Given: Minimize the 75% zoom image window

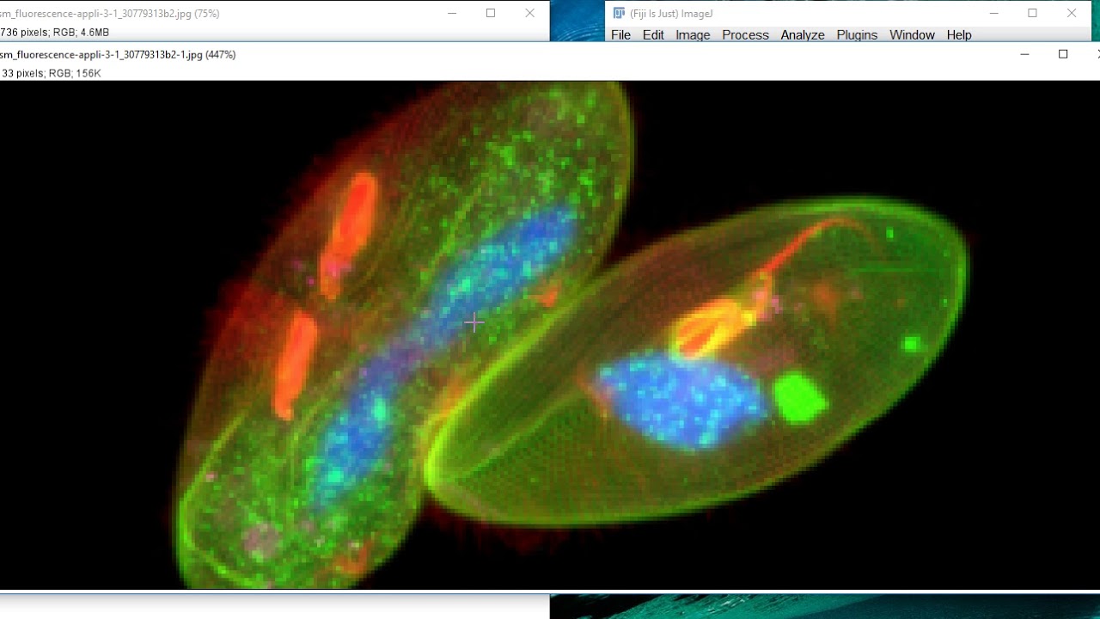Looking at the screenshot, I should click(x=452, y=13).
